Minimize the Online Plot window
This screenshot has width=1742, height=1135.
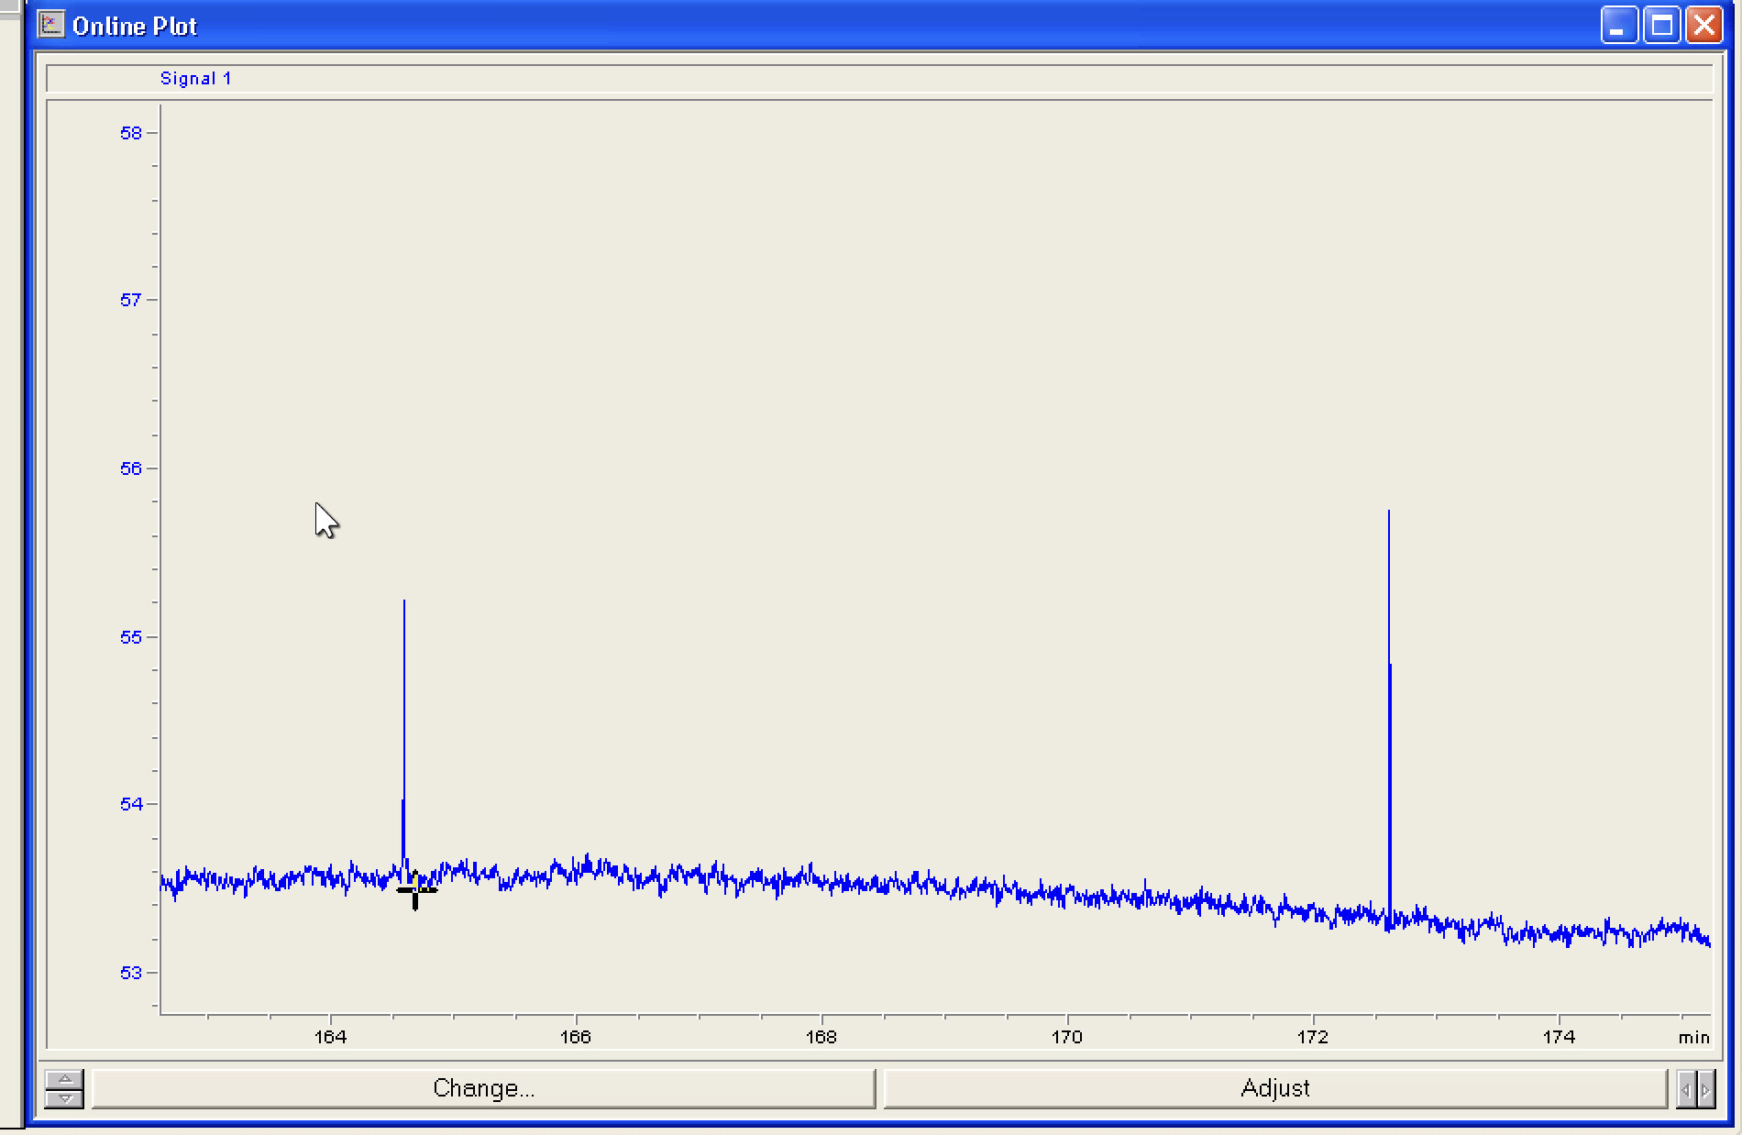(x=1619, y=25)
